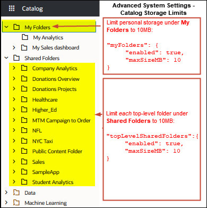Expand the Donations Overview folder chevron
The image size is (207, 208).
pos(14,79)
